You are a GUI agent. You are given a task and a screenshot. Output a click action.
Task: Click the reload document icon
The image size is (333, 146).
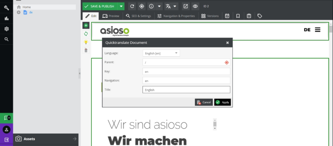pyautogui.click(x=132, y=6)
